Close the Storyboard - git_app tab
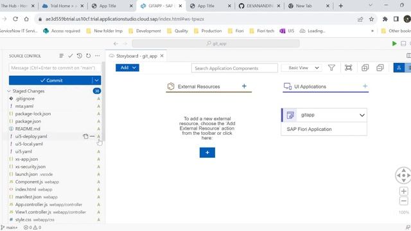Screen dimensions: 411x231 (162, 56)
